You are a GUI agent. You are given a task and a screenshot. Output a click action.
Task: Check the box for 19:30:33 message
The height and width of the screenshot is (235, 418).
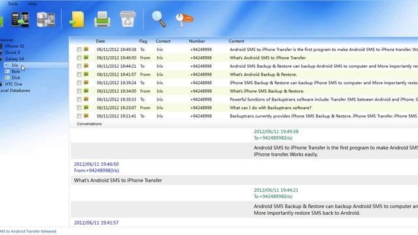(79, 99)
